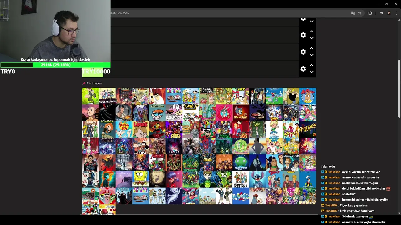
Task: Open the browser media control icon
Action: coord(381,13)
